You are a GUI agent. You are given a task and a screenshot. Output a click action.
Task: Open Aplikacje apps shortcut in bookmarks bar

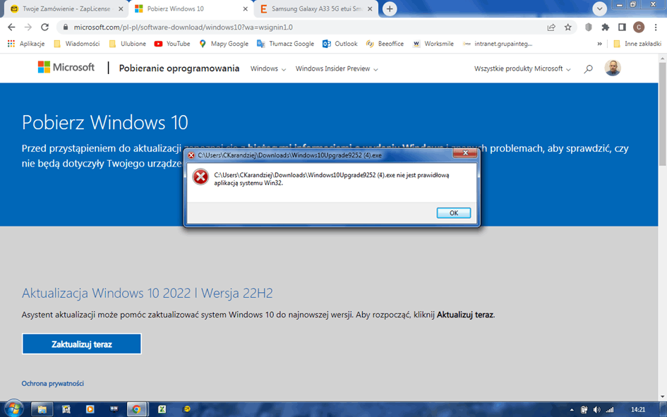point(26,44)
